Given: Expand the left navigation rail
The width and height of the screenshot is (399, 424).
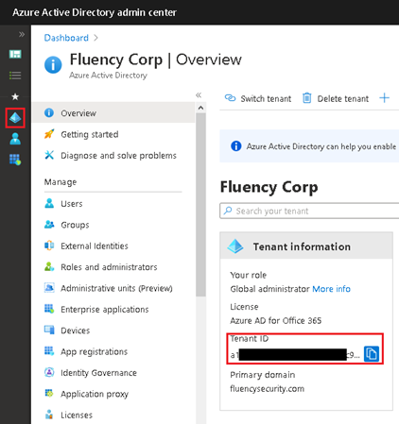Looking at the screenshot, I should [x=22, y=34].
